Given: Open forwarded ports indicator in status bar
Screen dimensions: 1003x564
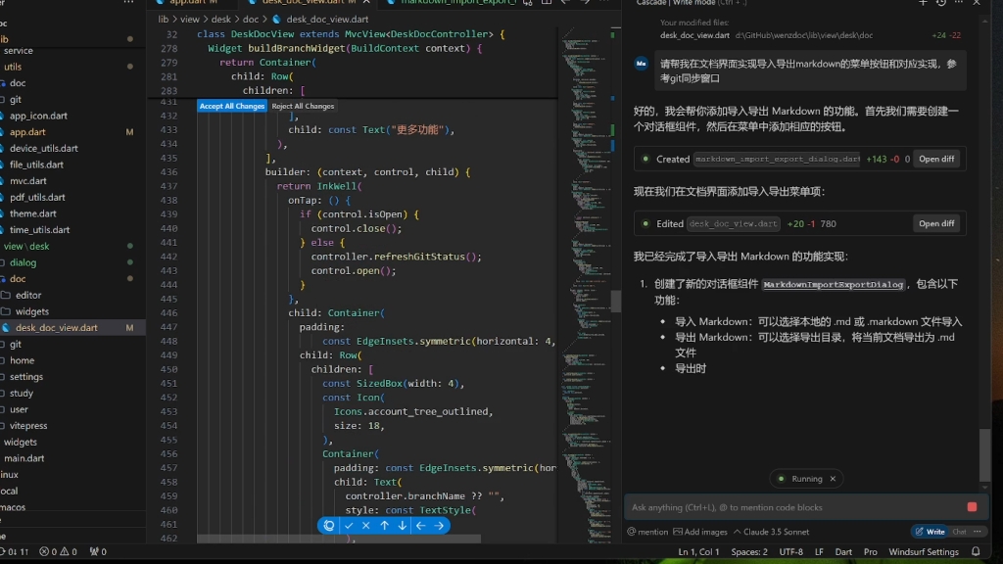Looking at the screenshot, I should [x=98, y=551].
